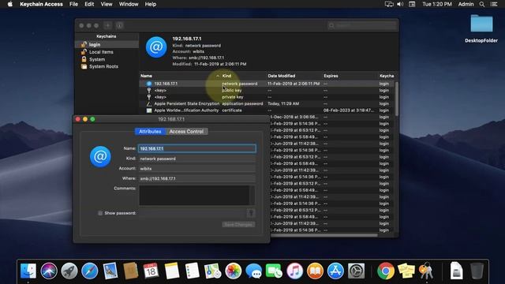The image size is (505, 284).
Task: Click the info button in Keychain toolbar
Action: [x=119, y=25]
